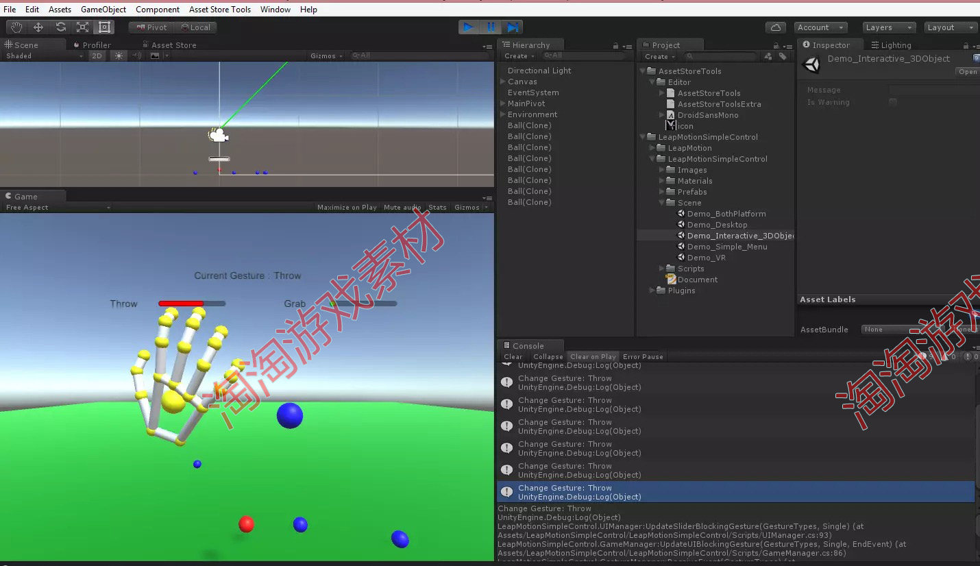The width and height of the screenshot is (980, 566).
Task: Toggle Local handle rotation
Action: pyautogui.click(x=195, y=27)
